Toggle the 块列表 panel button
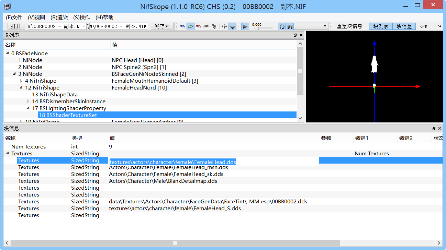446x250 pixels. coord(381,26)
